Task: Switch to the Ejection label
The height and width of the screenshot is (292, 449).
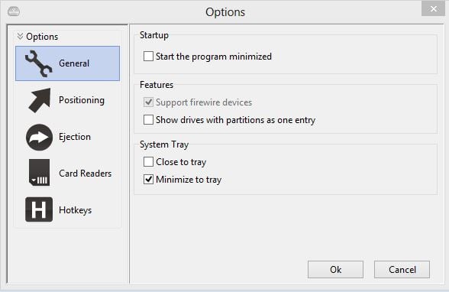Action: pos(75,137)
